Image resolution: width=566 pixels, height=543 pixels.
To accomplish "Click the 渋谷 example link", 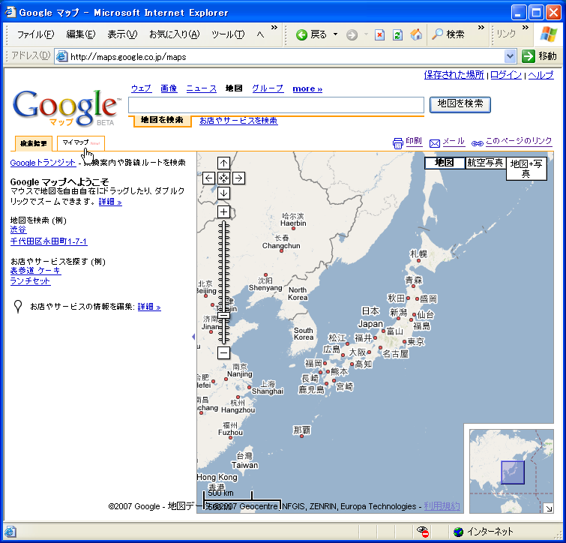I will pyautogui.click(x=18, y=229).
